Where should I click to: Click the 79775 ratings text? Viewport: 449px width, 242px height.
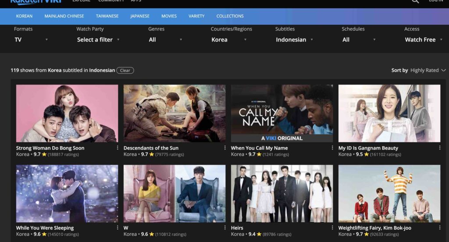[x=170, y=154]
